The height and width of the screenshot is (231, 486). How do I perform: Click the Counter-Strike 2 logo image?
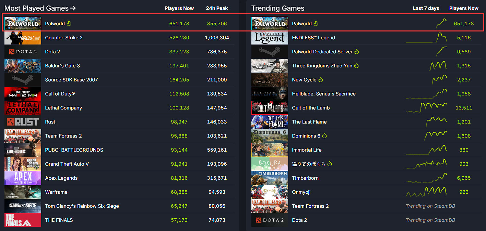pos(23,38)
